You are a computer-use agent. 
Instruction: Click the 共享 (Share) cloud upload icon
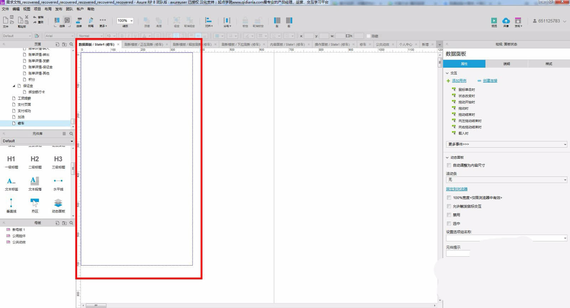[506, 21]
